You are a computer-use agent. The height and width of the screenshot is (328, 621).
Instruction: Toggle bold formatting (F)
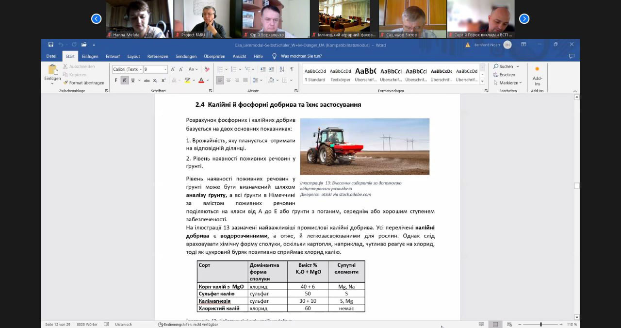coord(116,81)
